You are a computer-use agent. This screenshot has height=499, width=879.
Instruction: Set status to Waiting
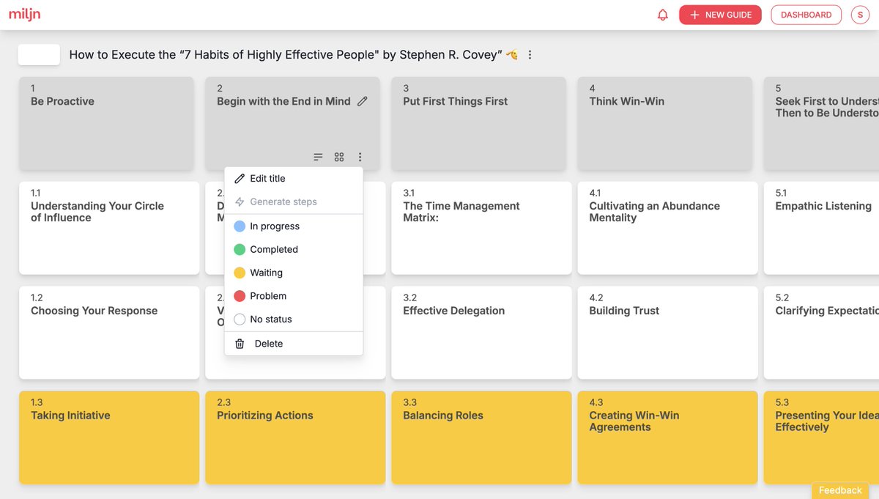pos(294,273)
